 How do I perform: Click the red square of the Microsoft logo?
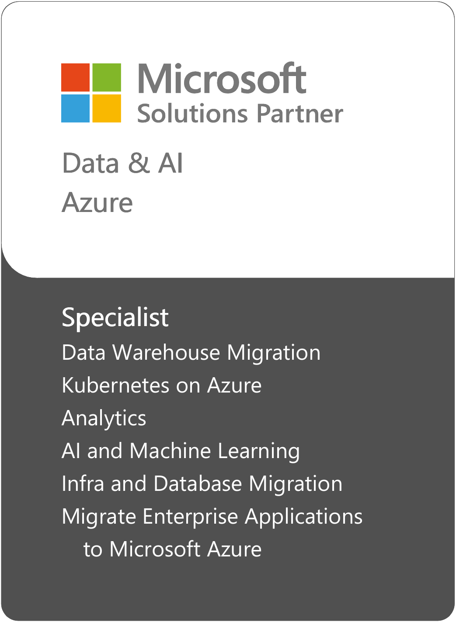coord(75,77)
